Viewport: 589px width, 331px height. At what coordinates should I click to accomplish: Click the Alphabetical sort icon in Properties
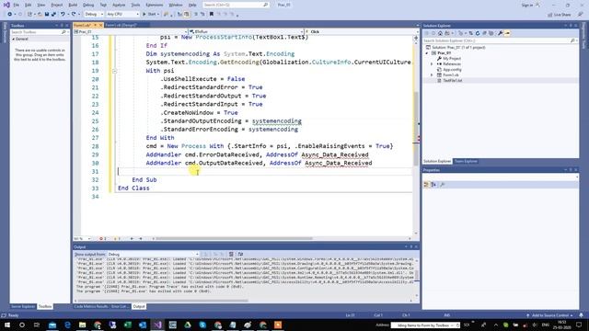433,184
